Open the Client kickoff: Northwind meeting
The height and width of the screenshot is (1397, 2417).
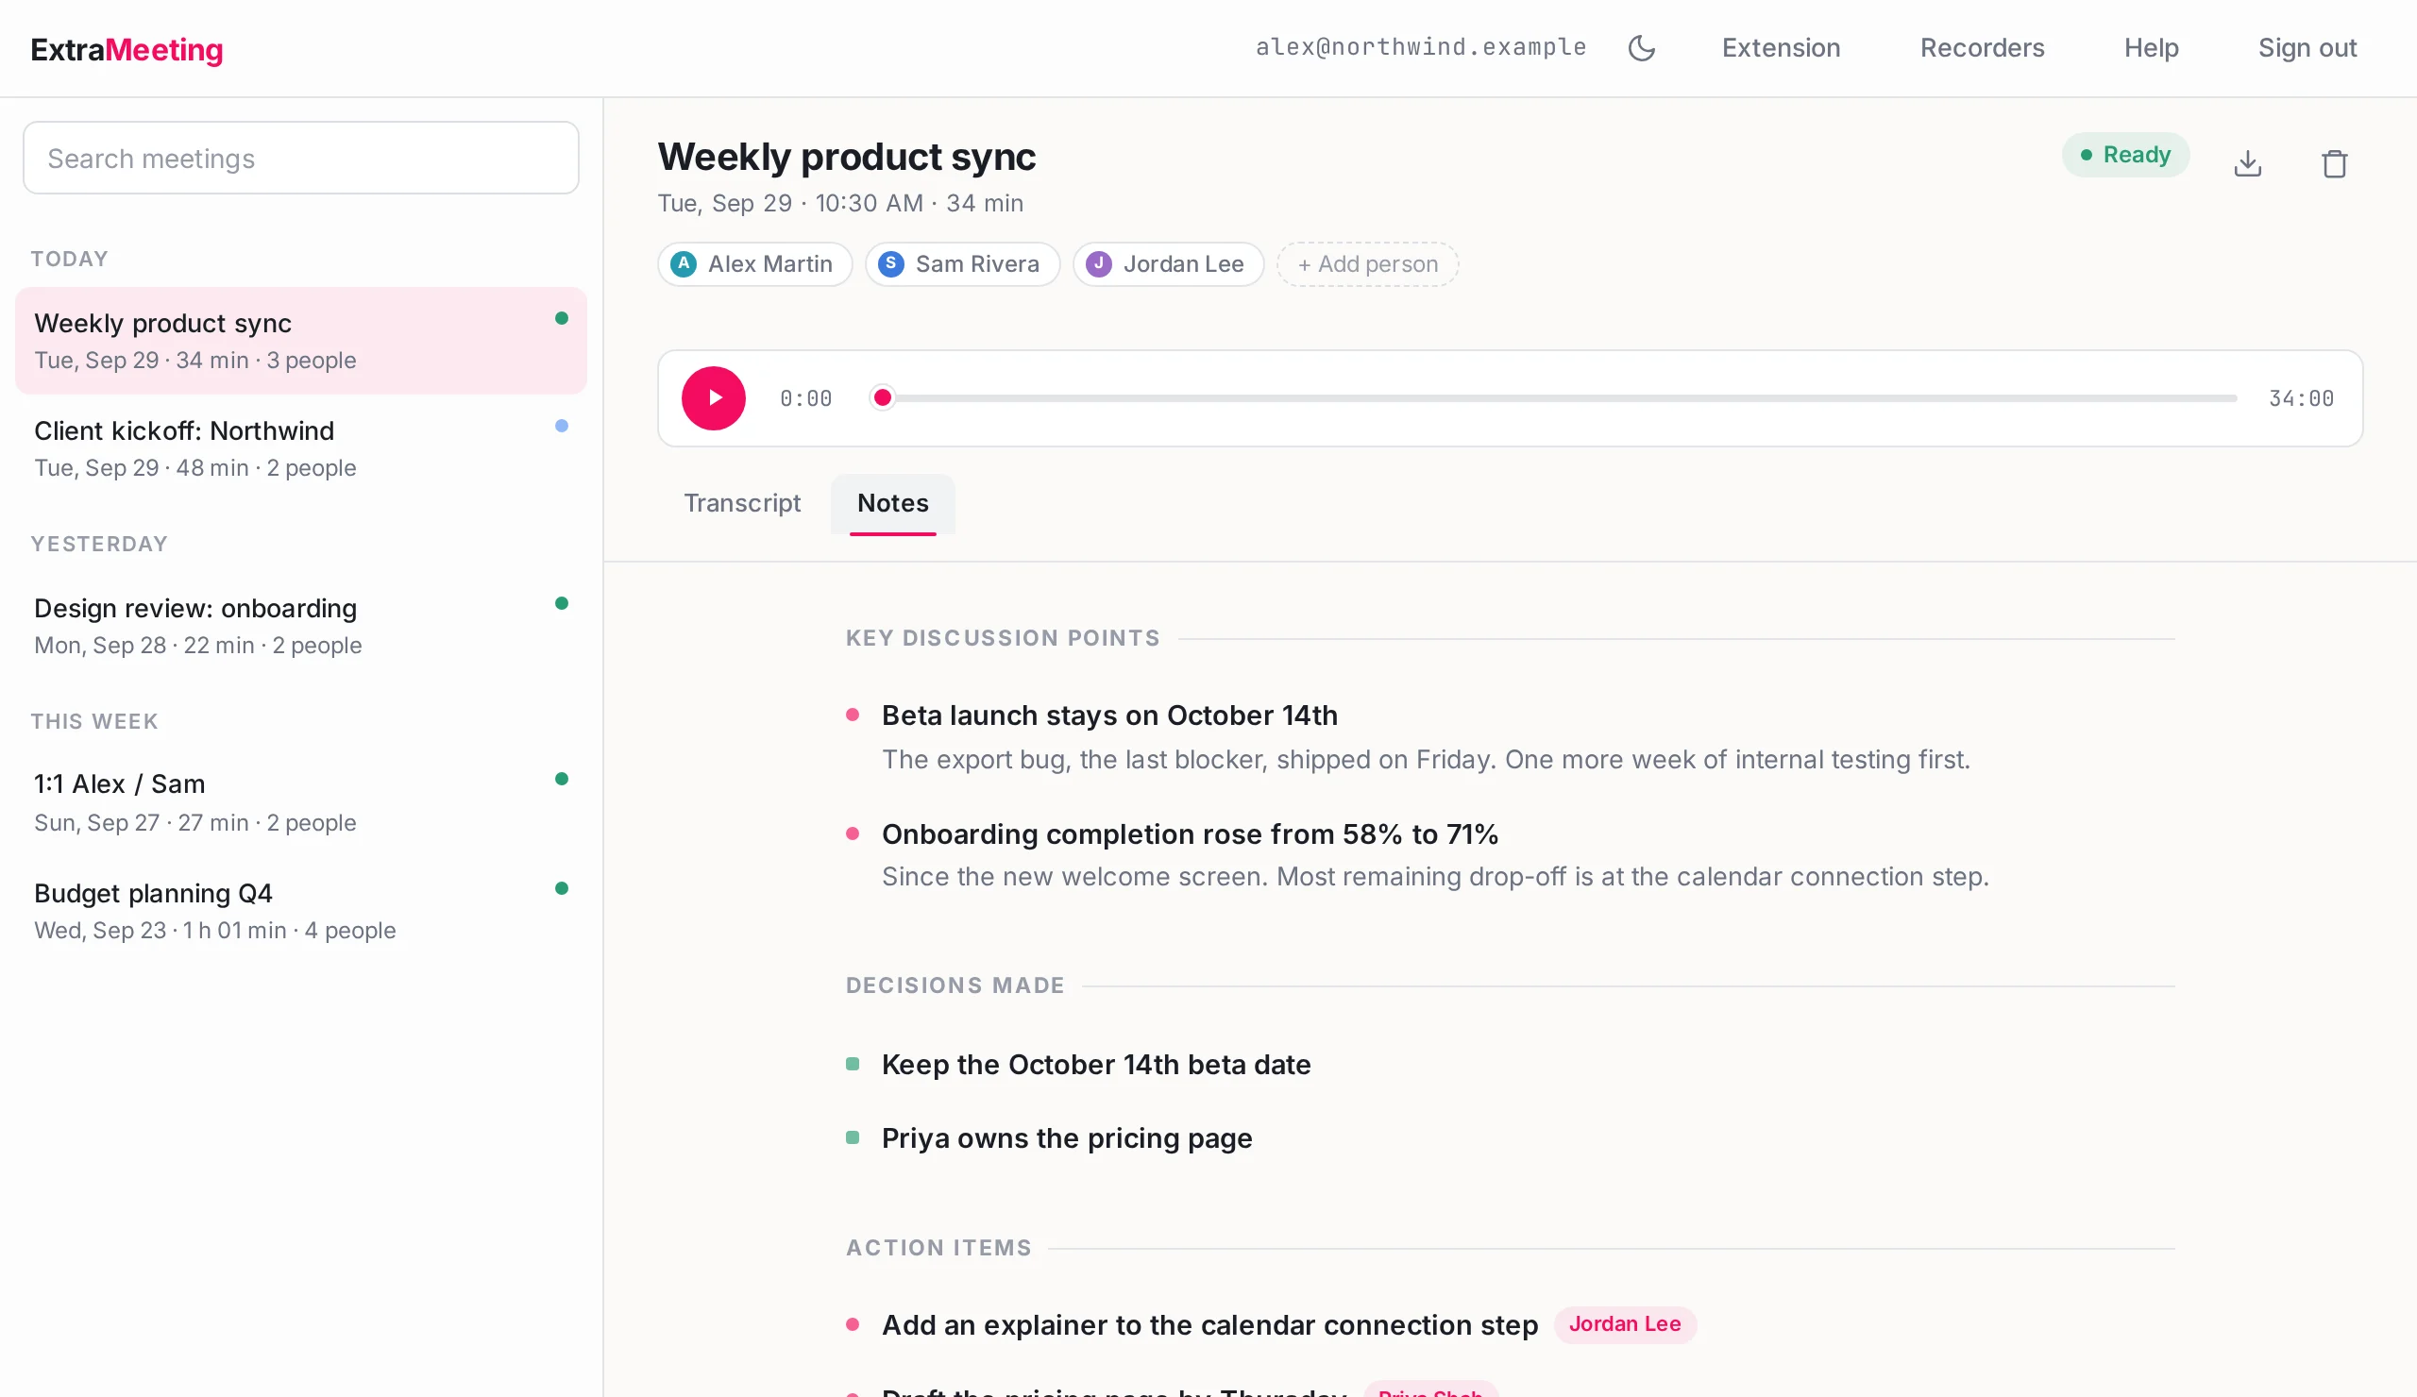coord(300,447)
